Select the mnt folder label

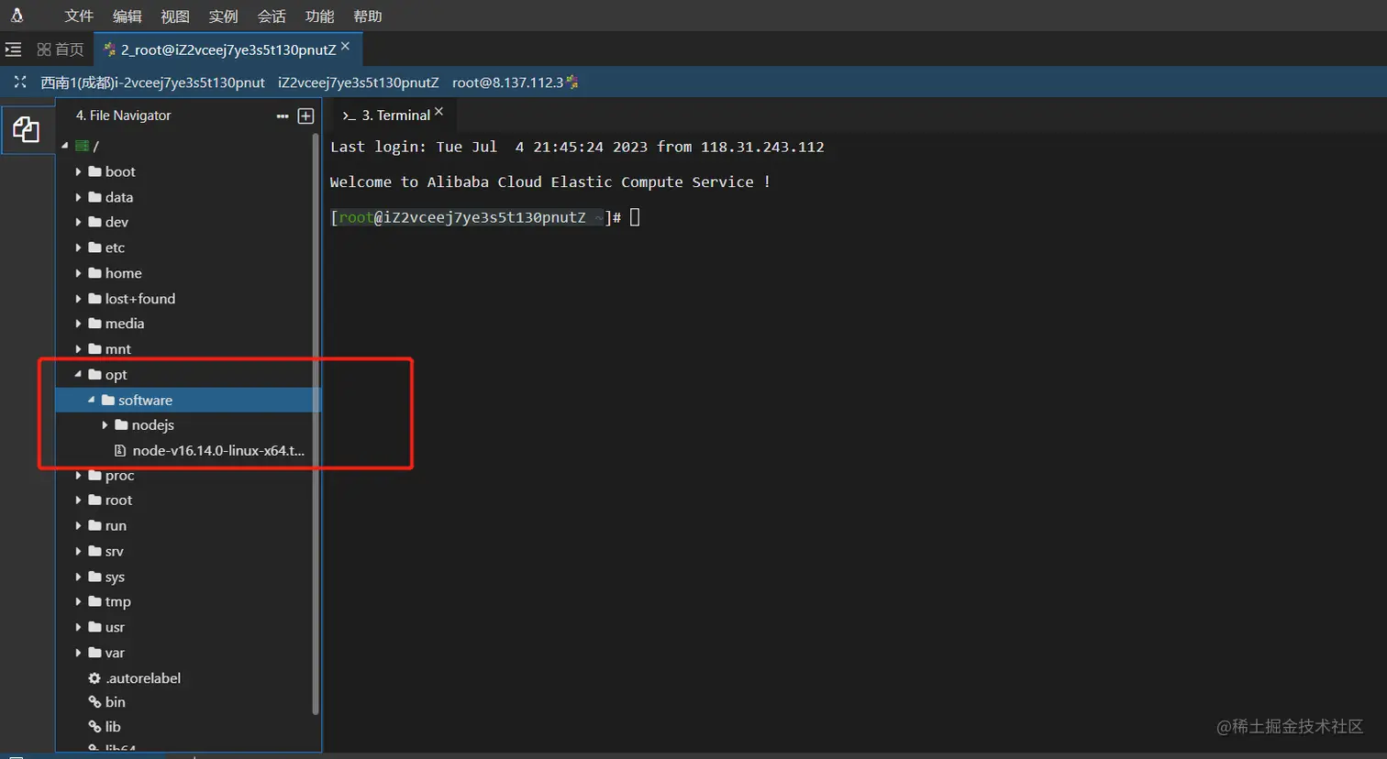(118, 349)
